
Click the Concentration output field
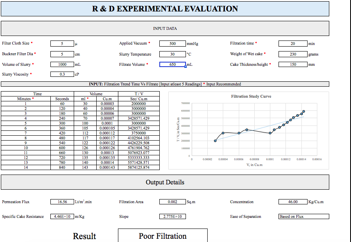click(x=292, y=202)
